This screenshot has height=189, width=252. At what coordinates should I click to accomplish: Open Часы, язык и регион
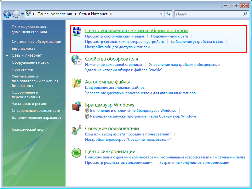29,104
